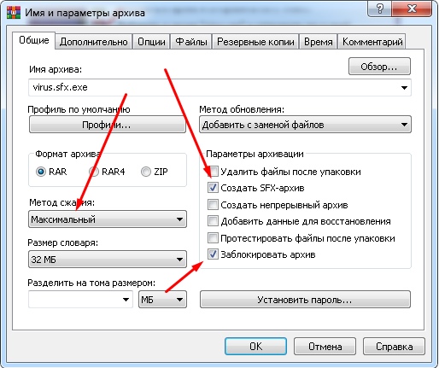Check 'Создать непрерывный архив' option
The height and width of the screenshot is (368, 439).
(x=213, y=205)
